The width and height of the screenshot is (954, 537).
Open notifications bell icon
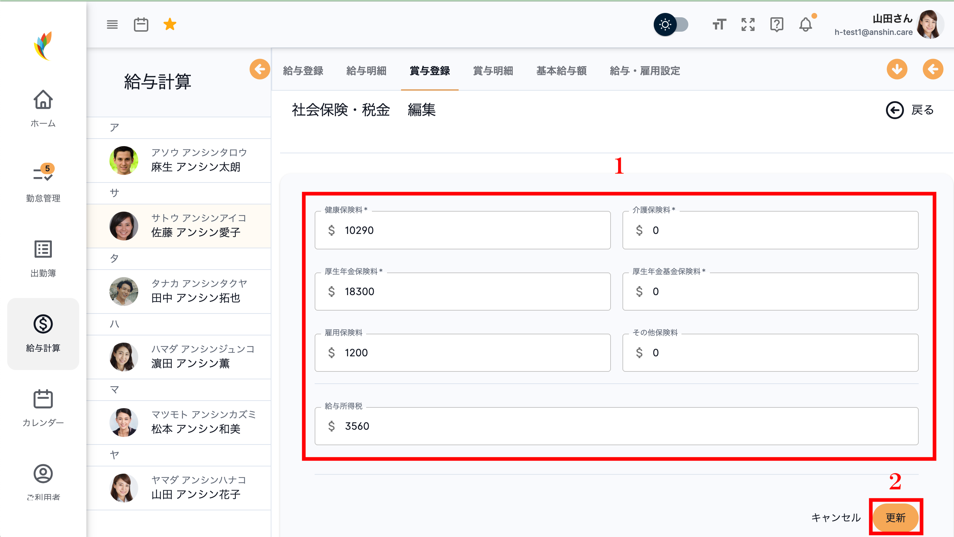805,24
